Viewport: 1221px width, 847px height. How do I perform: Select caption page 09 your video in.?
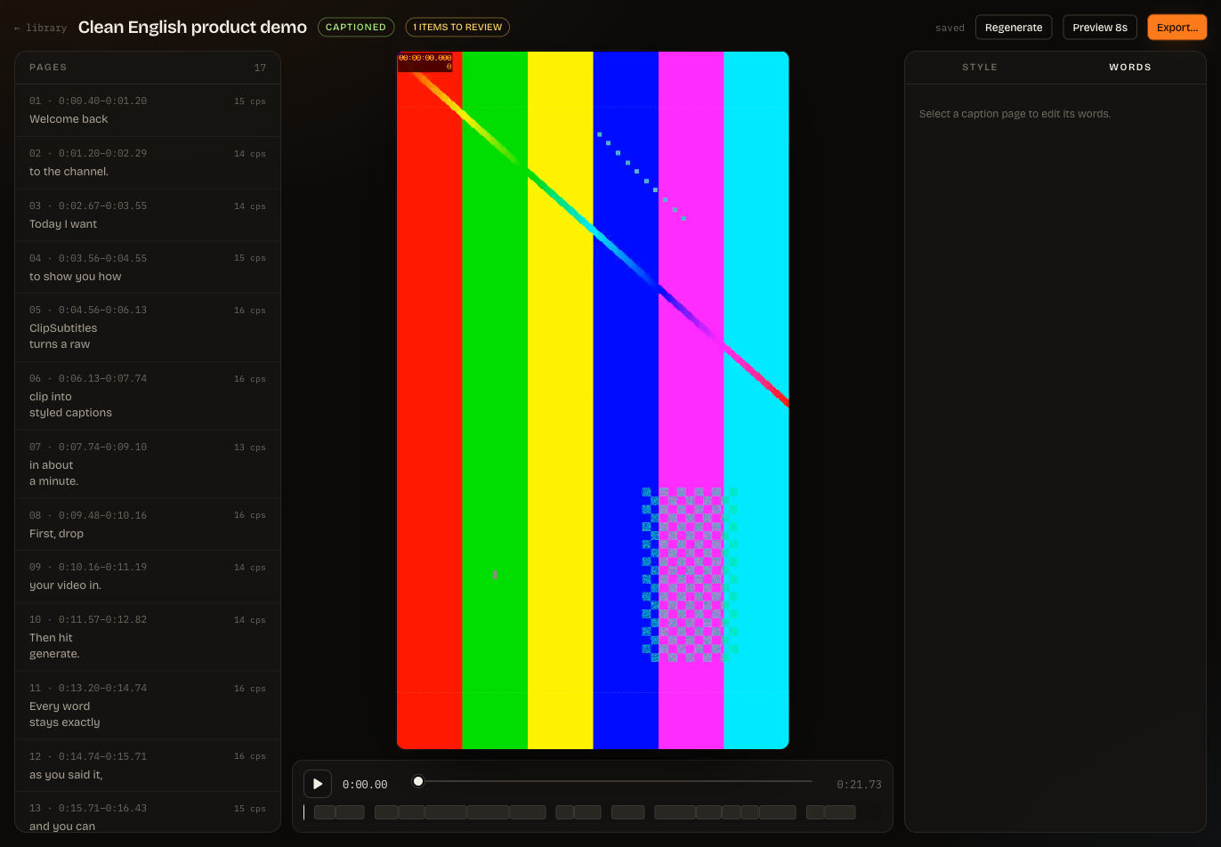coord(148,577)
